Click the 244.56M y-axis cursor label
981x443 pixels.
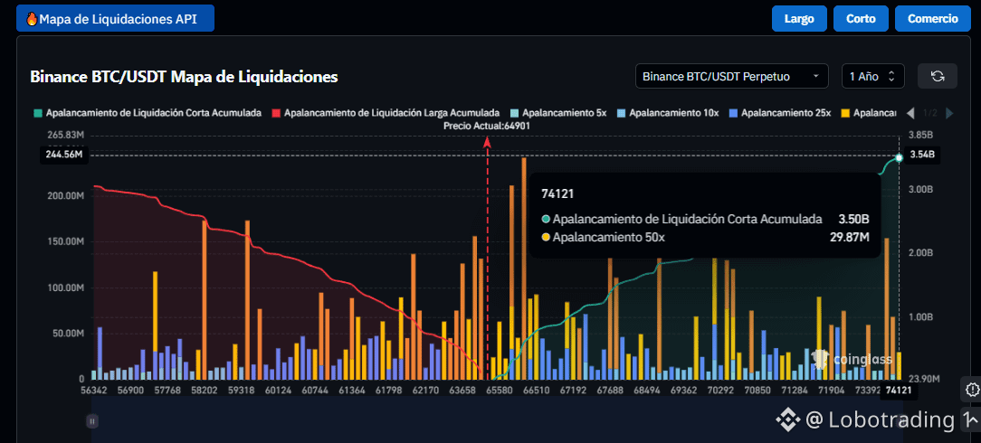tap(64, 155)
